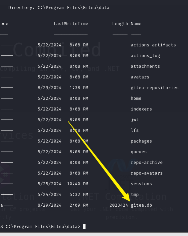Screen dimensions: 188x236
Task: Select the sessions directory name
Action: (x=141, y=184)
